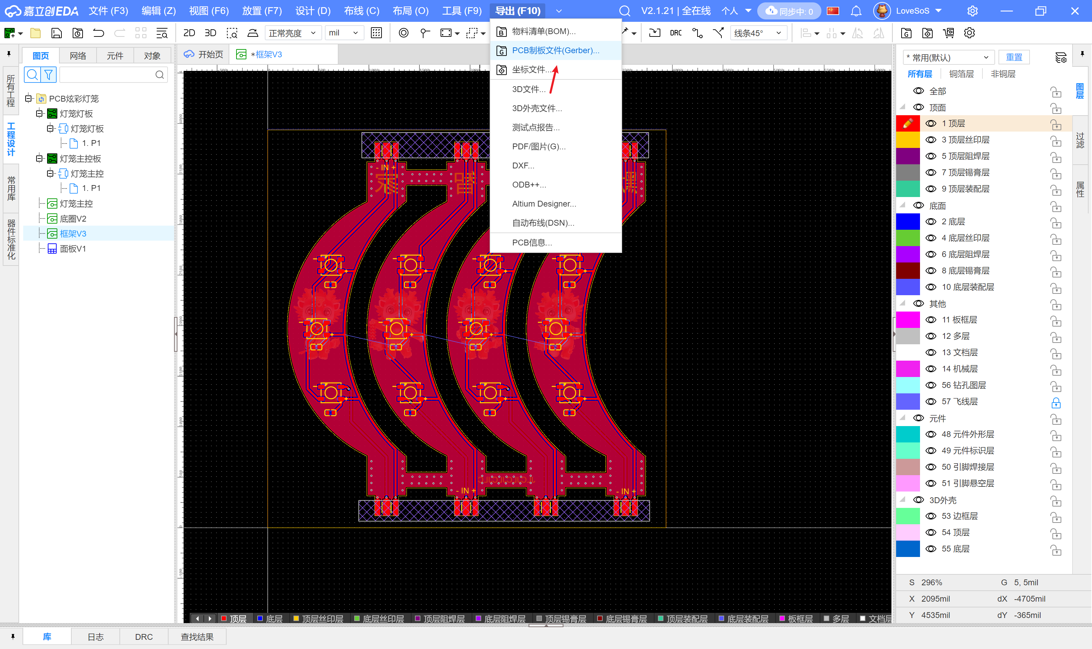Switch to 3D view mode

pos(210,33)
